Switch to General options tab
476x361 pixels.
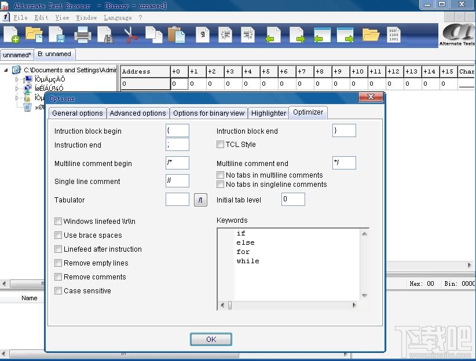[x=78, y=113]
